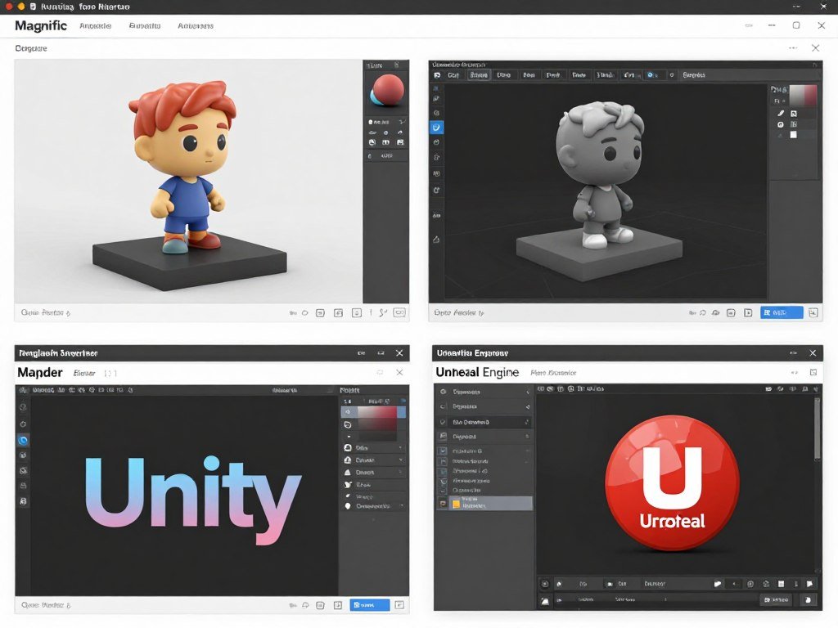Click the rotate icon in Mander left sidebar
Image resolution: width=838 pixels, height=628 pixels.
click(23, 424)
